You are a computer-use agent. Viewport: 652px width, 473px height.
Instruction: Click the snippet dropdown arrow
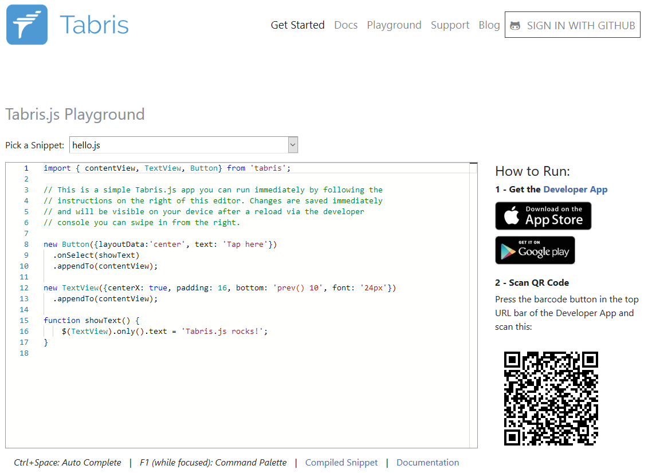293,145
